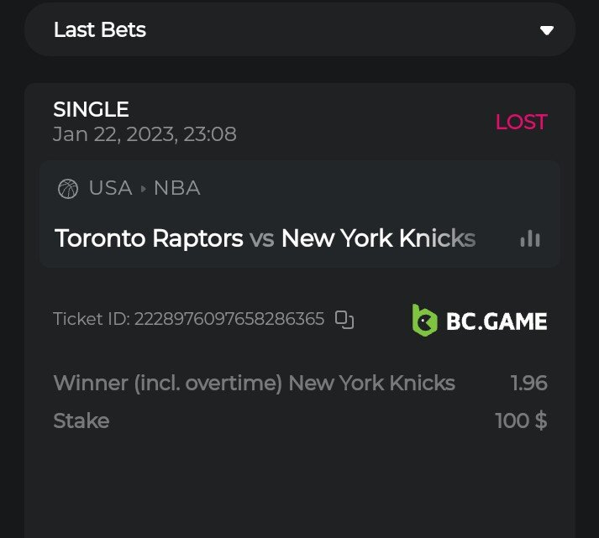599x538 pixels.
Task: Select the USA category label
Action: (110, 188)
